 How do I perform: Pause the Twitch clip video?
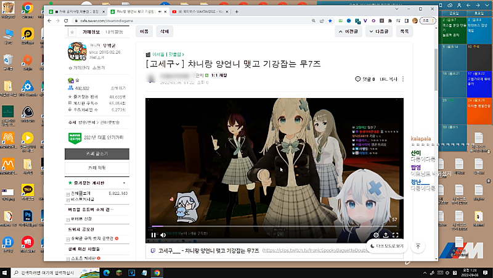153,235
